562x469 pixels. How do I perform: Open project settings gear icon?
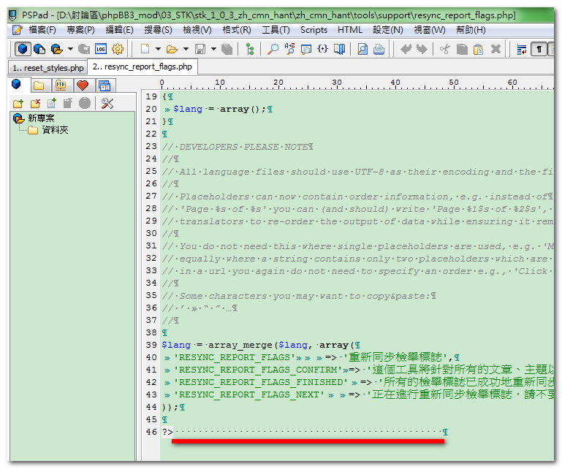[117, 49]
